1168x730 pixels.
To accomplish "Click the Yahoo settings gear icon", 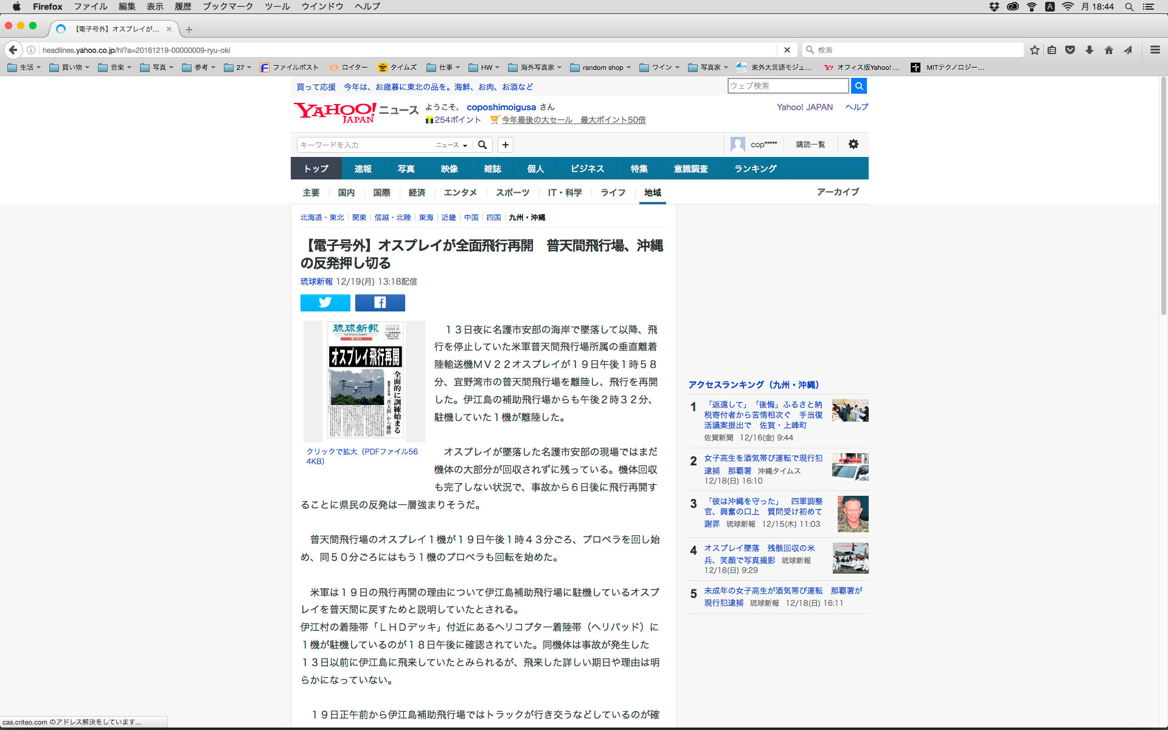I will pyautogui.click(x=853, y=144).
